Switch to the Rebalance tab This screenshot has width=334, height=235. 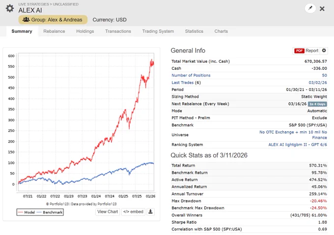(x=54, y=31)
